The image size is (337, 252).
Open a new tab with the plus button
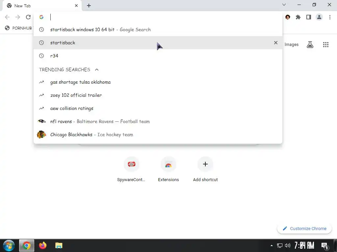(89, 6)
